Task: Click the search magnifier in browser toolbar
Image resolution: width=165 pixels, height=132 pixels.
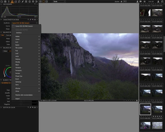Action: tap(162, 1)
